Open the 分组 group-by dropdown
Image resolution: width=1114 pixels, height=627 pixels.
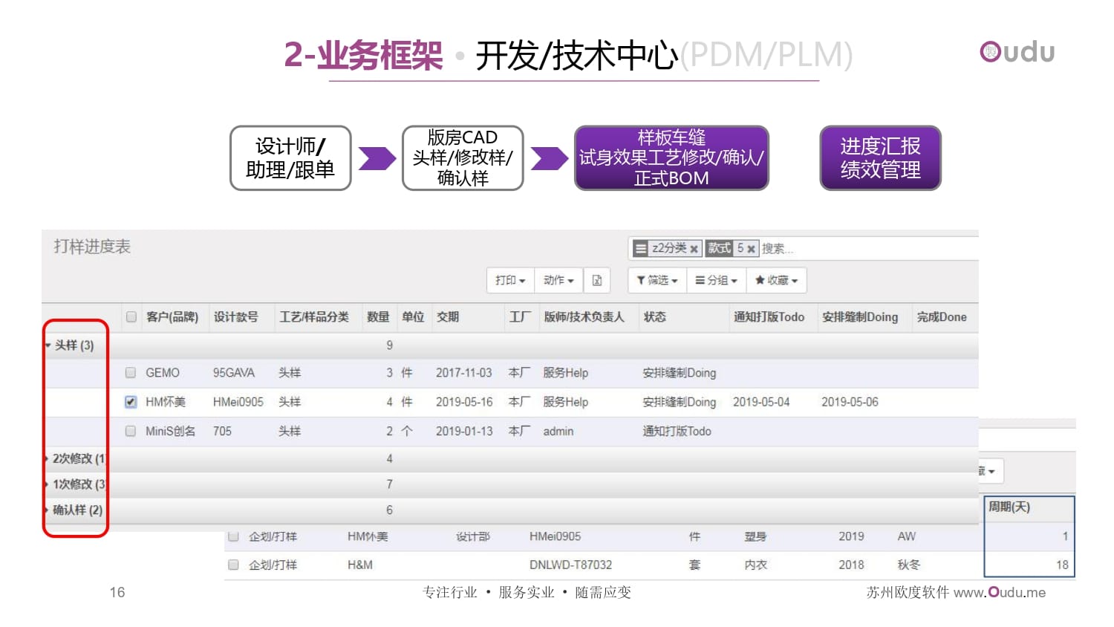coord(716,280)
